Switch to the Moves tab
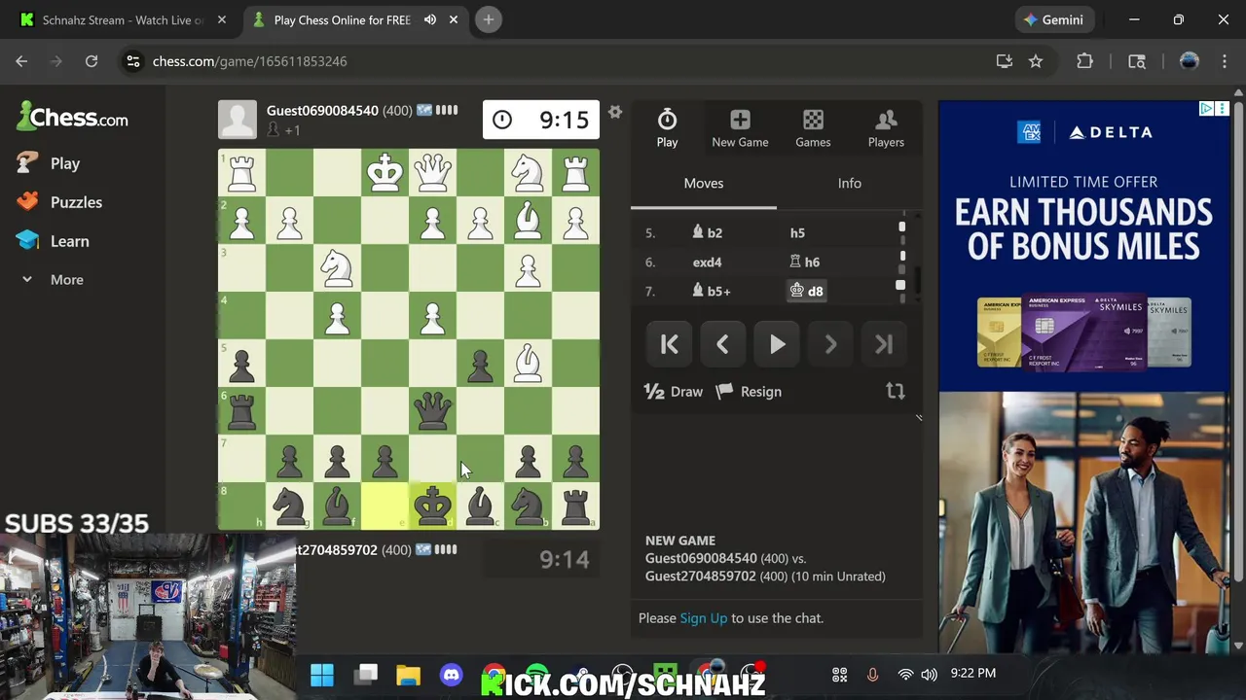1246x700 pixels. click(704, 183)
